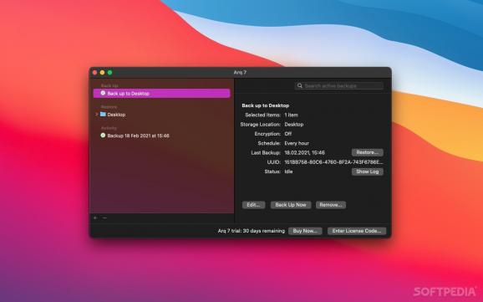Click the UUID value text
Image resolution: width=483 pixels, height=302 pixels.
pos(333,162)
